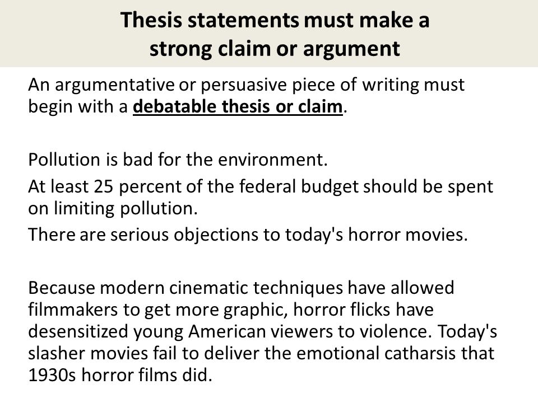This screenshot has width=538, height=403.
Task: Click the text 'on limiting pollution.'
Action: pos(113,209)
